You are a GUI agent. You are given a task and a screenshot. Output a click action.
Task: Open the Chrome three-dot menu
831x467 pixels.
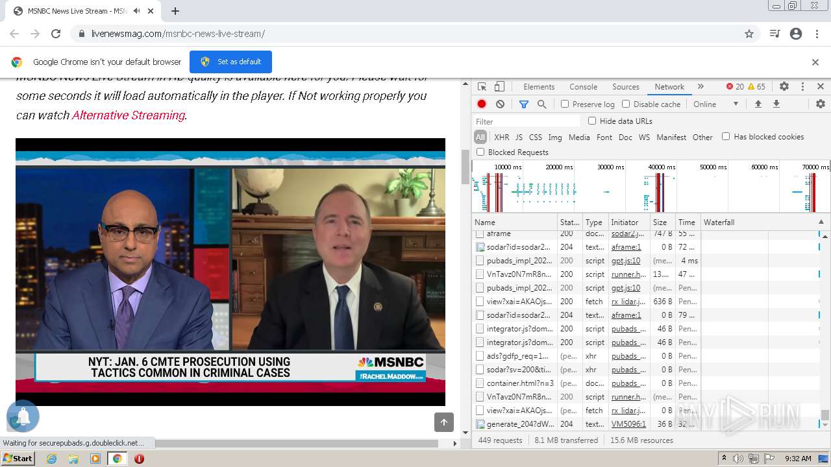(x=817, y=34)
